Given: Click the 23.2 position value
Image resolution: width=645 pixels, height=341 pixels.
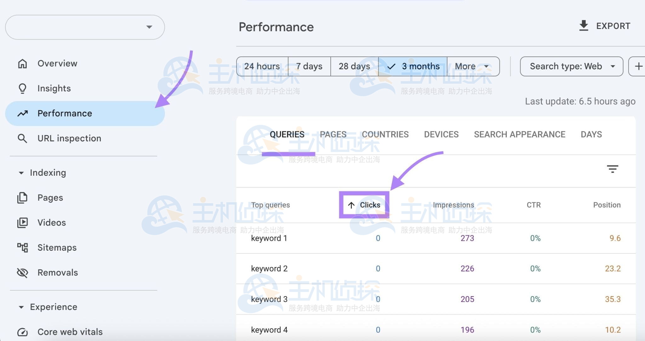Looking at the screenshot, I should (613, 269).
